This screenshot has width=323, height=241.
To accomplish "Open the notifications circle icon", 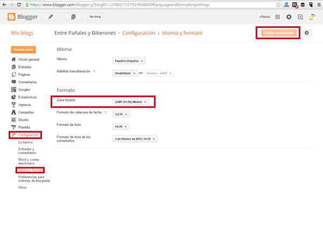I will click(x=289, y=17).
